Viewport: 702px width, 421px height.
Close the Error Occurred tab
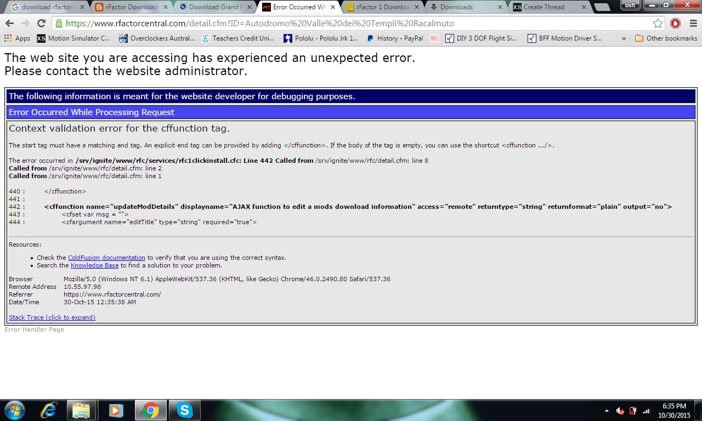[332, 7]
